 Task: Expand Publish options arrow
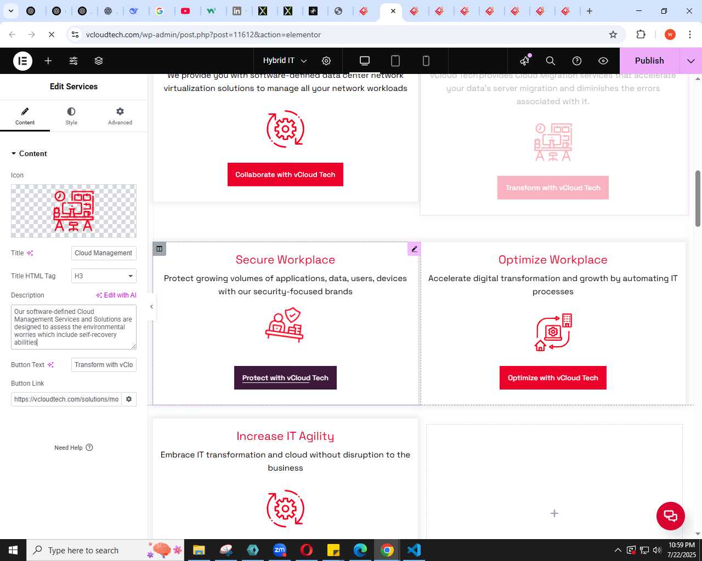(691, 61)
